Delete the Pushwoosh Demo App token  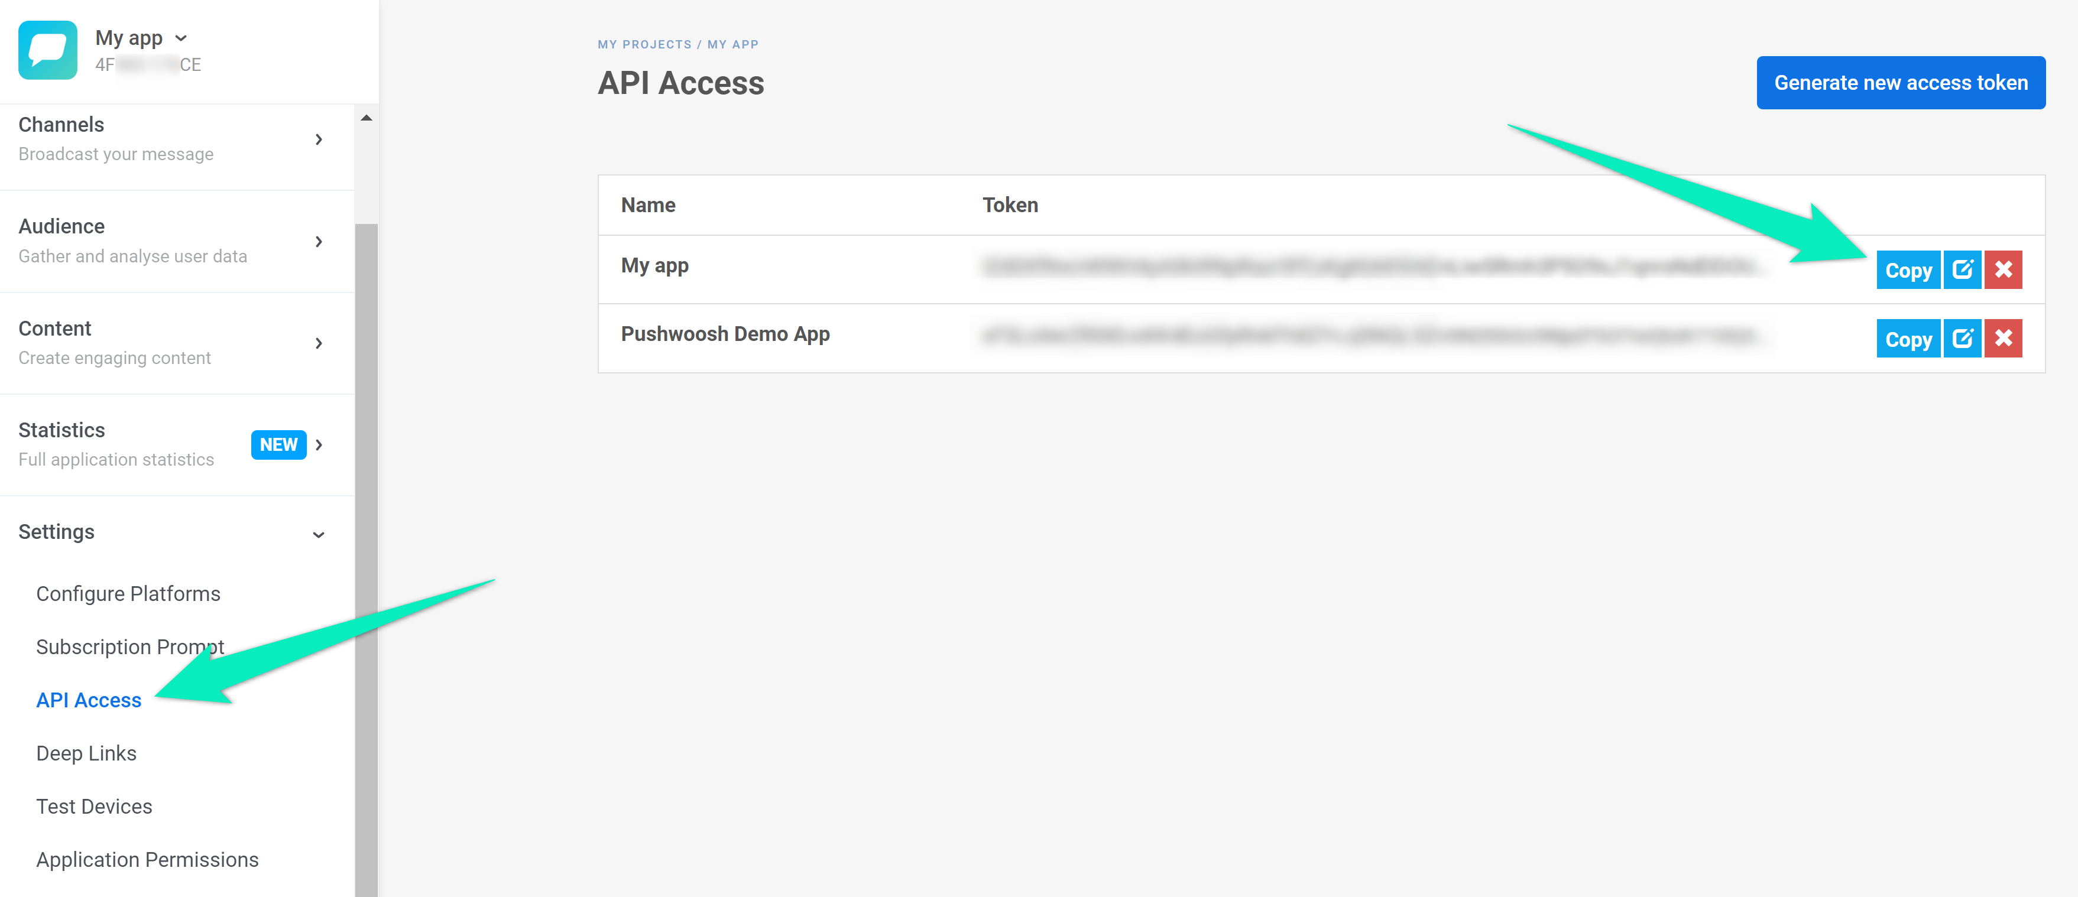point(2003,338)
